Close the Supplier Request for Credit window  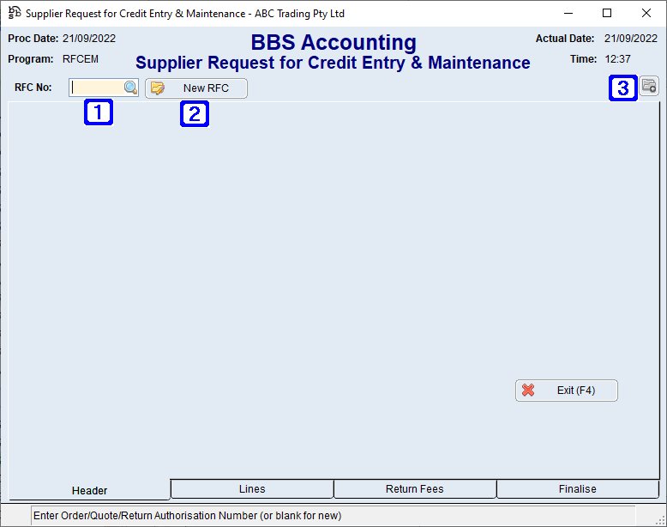[646, 13]
